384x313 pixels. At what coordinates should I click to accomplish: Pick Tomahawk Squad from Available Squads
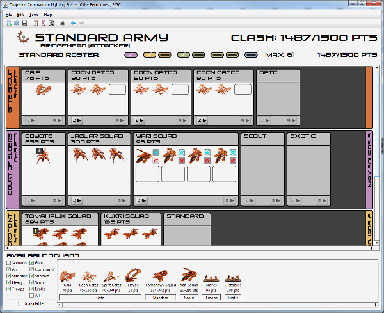(x=161, y=282)
